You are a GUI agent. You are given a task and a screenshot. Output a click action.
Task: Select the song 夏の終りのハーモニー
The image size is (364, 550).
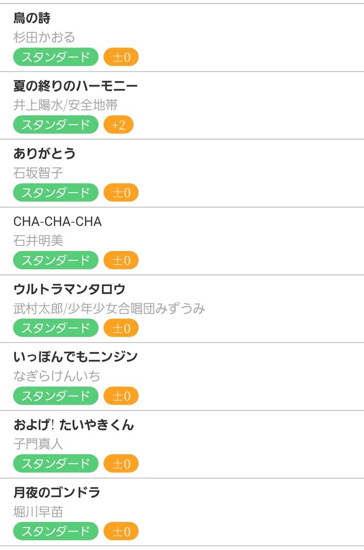click(x=75, y=86)
